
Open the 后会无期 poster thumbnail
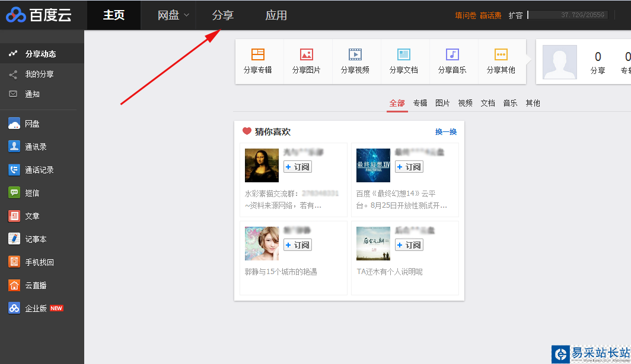coord(373,243)
